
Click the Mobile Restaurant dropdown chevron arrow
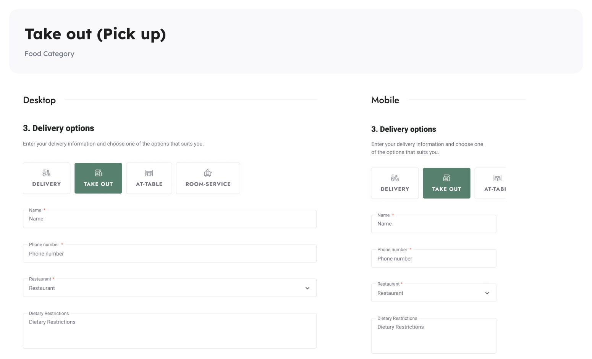(x=487, y=293)
